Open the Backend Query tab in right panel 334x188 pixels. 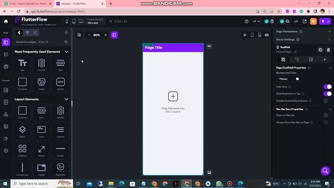[311, 60]
